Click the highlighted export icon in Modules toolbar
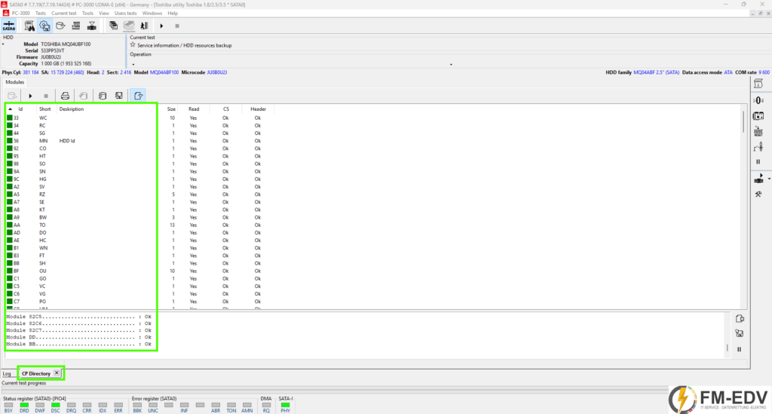 click(139, 96)
